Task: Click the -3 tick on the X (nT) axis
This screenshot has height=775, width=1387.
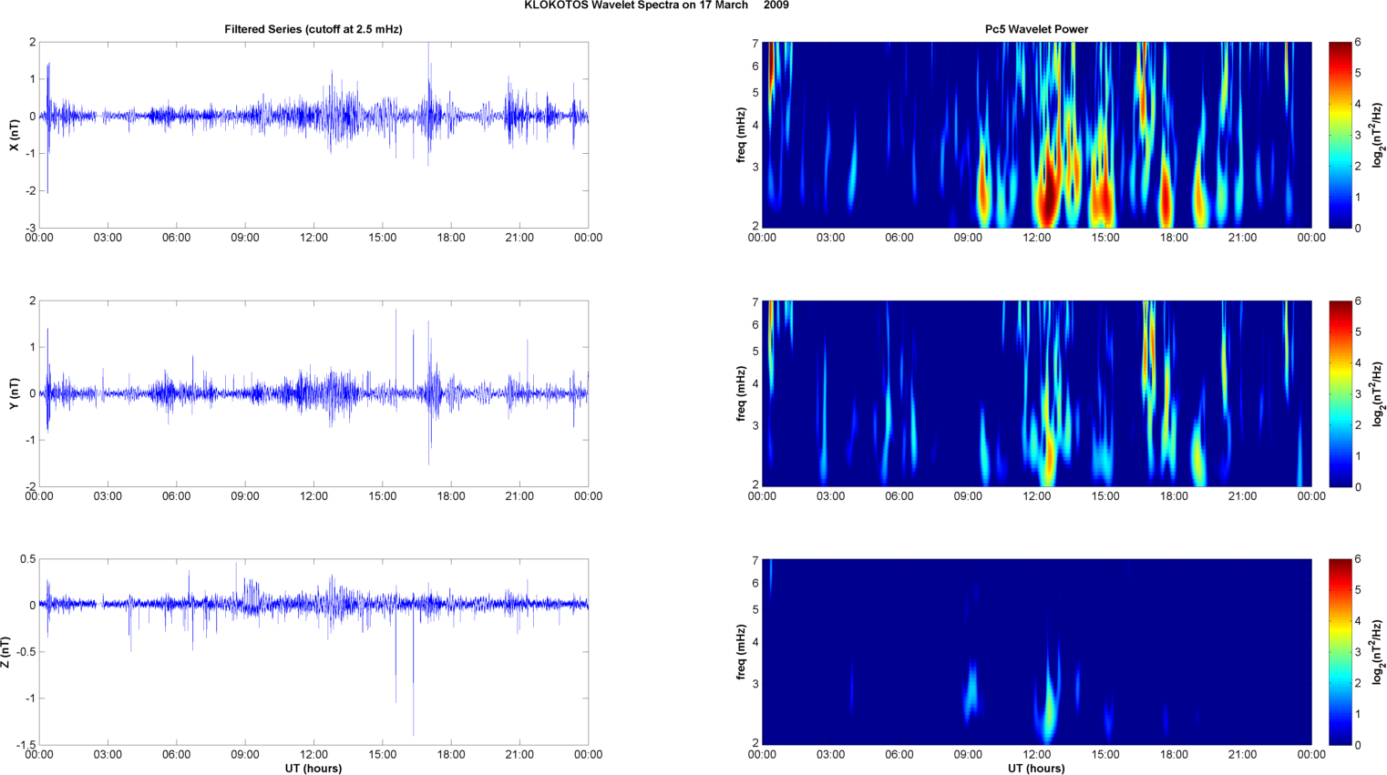Action: click(x=30, y=229)
